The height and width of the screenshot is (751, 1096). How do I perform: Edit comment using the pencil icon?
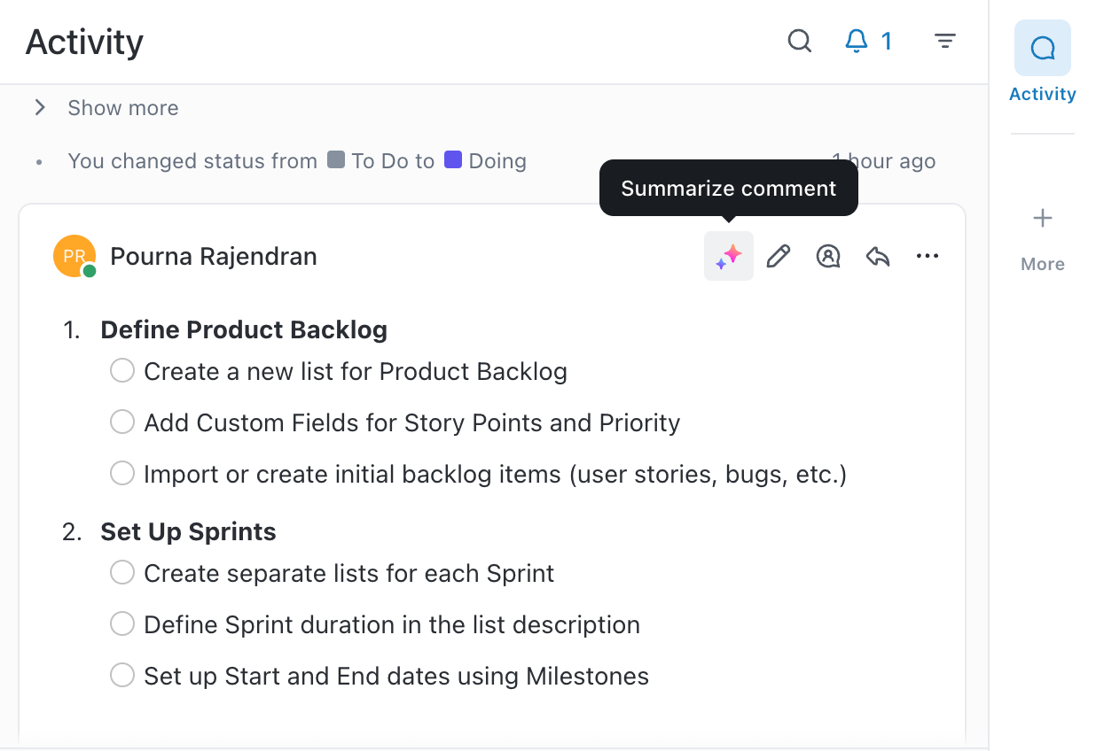[x=779, y=257]
